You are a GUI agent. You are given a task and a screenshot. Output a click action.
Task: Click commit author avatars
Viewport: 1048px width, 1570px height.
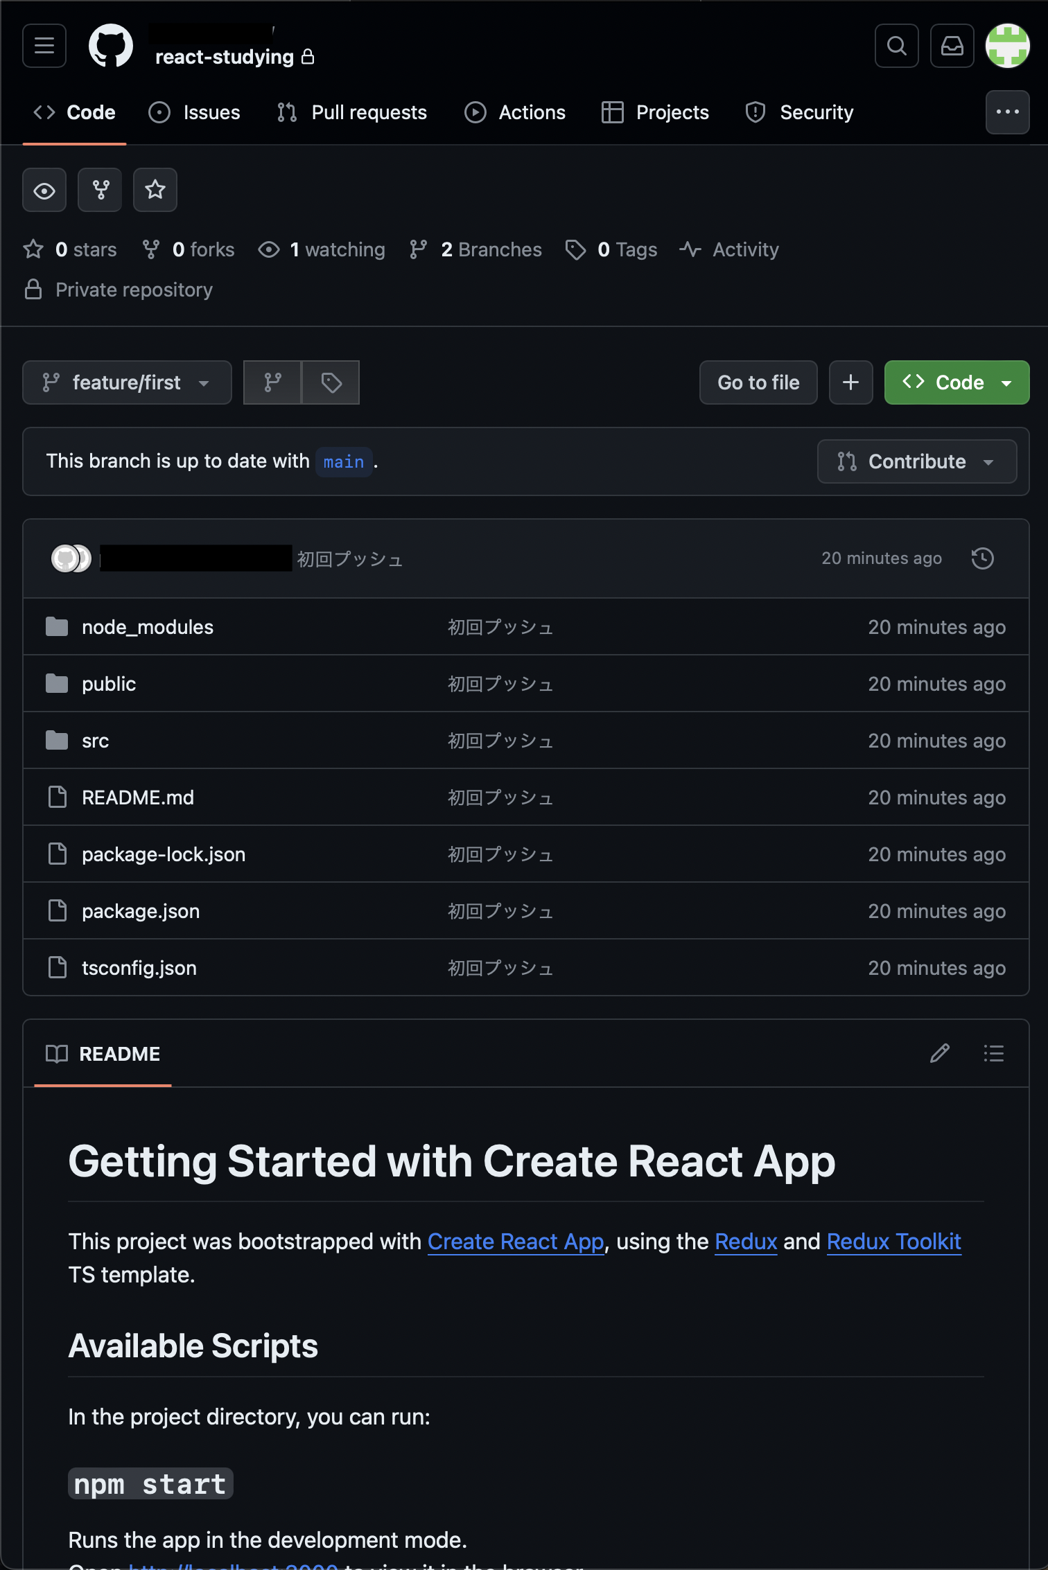pyautogui.click(x=71, y=558)
